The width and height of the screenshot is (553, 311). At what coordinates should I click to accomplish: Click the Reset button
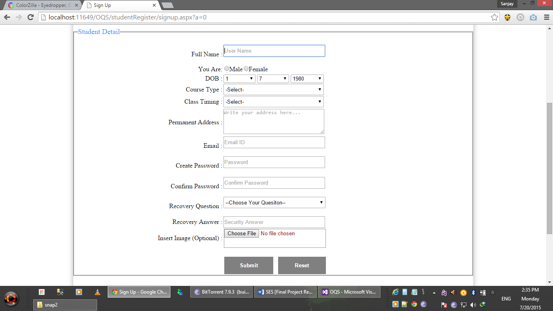[x=302, y=265]
